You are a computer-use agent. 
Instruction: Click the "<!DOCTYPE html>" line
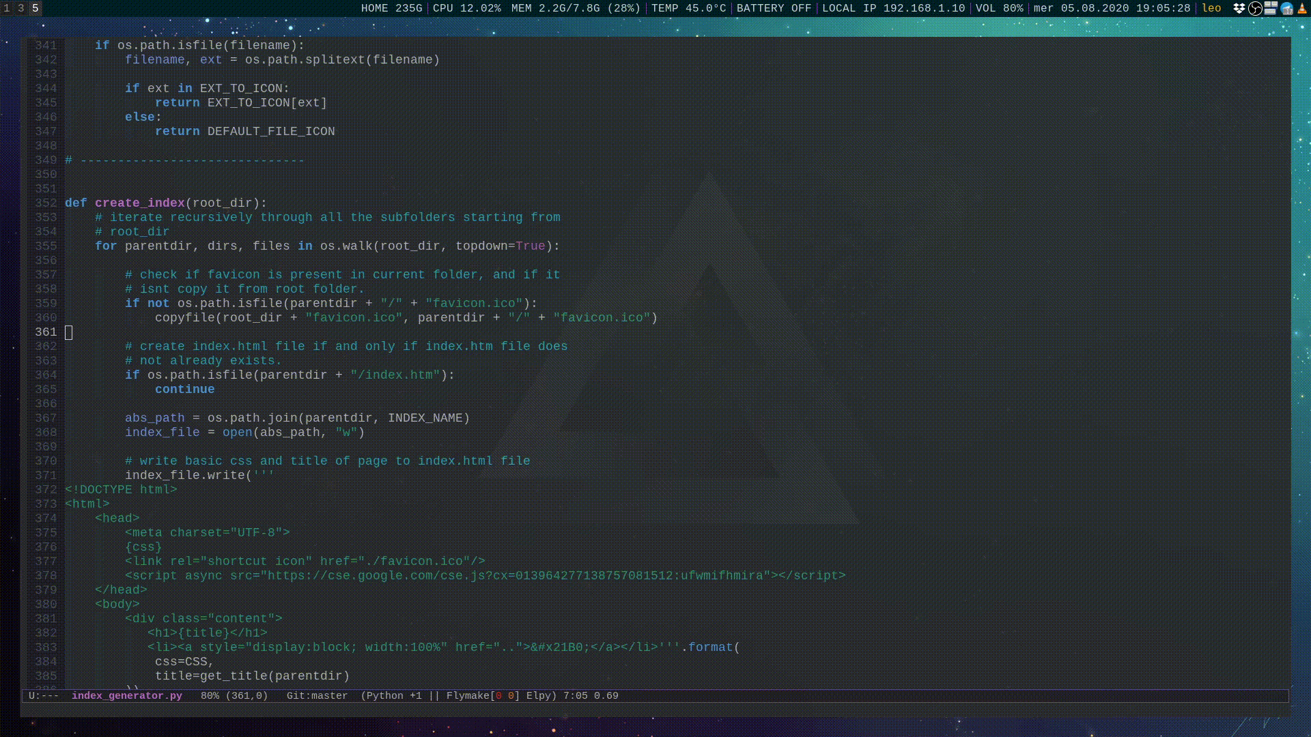[122, 490]
